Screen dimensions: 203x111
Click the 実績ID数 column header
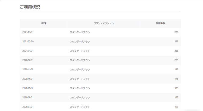160,23
